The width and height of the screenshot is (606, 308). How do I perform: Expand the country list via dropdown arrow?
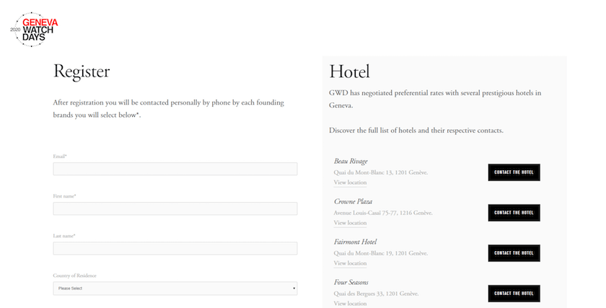coord(294,289)
